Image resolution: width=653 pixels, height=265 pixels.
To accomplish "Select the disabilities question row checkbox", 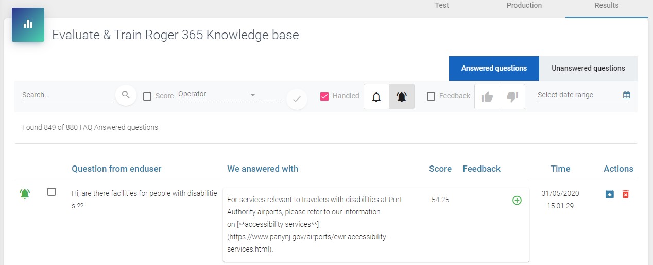I will 51,192.
